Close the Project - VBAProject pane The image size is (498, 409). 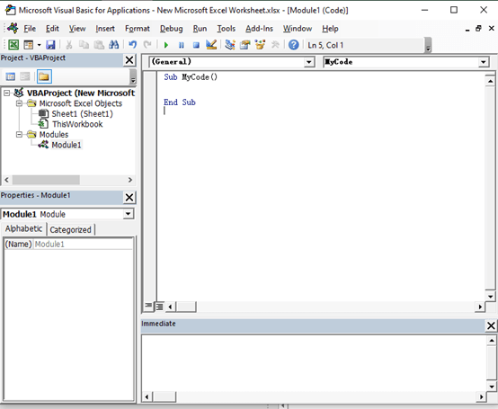coord(129,60)
